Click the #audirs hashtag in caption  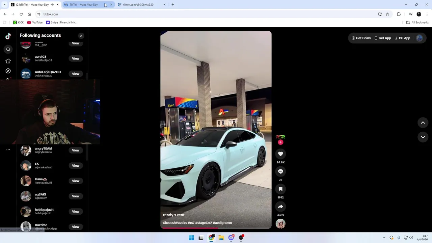pyautogui.click(x=181, y=223)
